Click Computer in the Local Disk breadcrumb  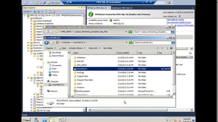coord(66,42)
